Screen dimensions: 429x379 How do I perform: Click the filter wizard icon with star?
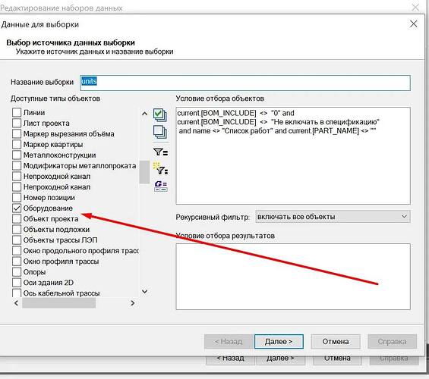[x=161, y=168]
